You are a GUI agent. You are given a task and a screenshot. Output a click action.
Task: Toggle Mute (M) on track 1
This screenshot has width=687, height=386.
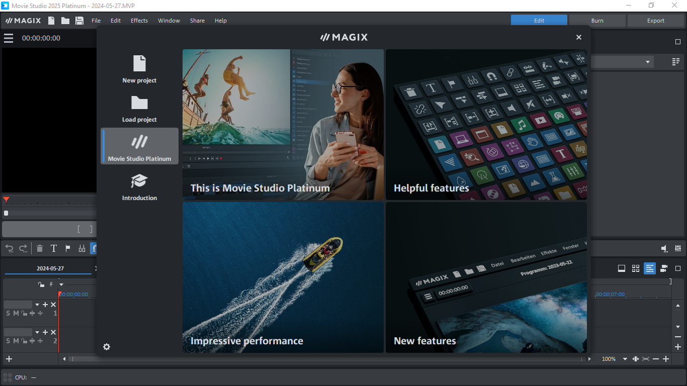click(x=16, y=313)
